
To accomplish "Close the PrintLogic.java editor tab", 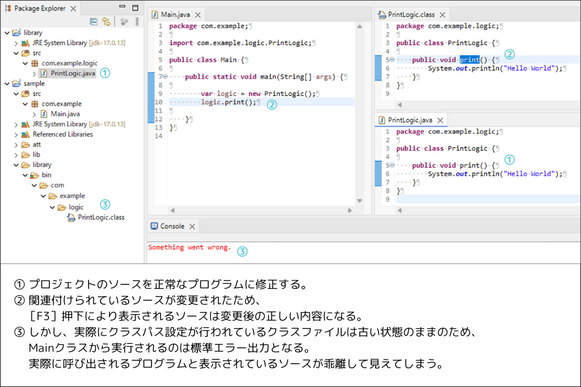I will tap(440, 120).
